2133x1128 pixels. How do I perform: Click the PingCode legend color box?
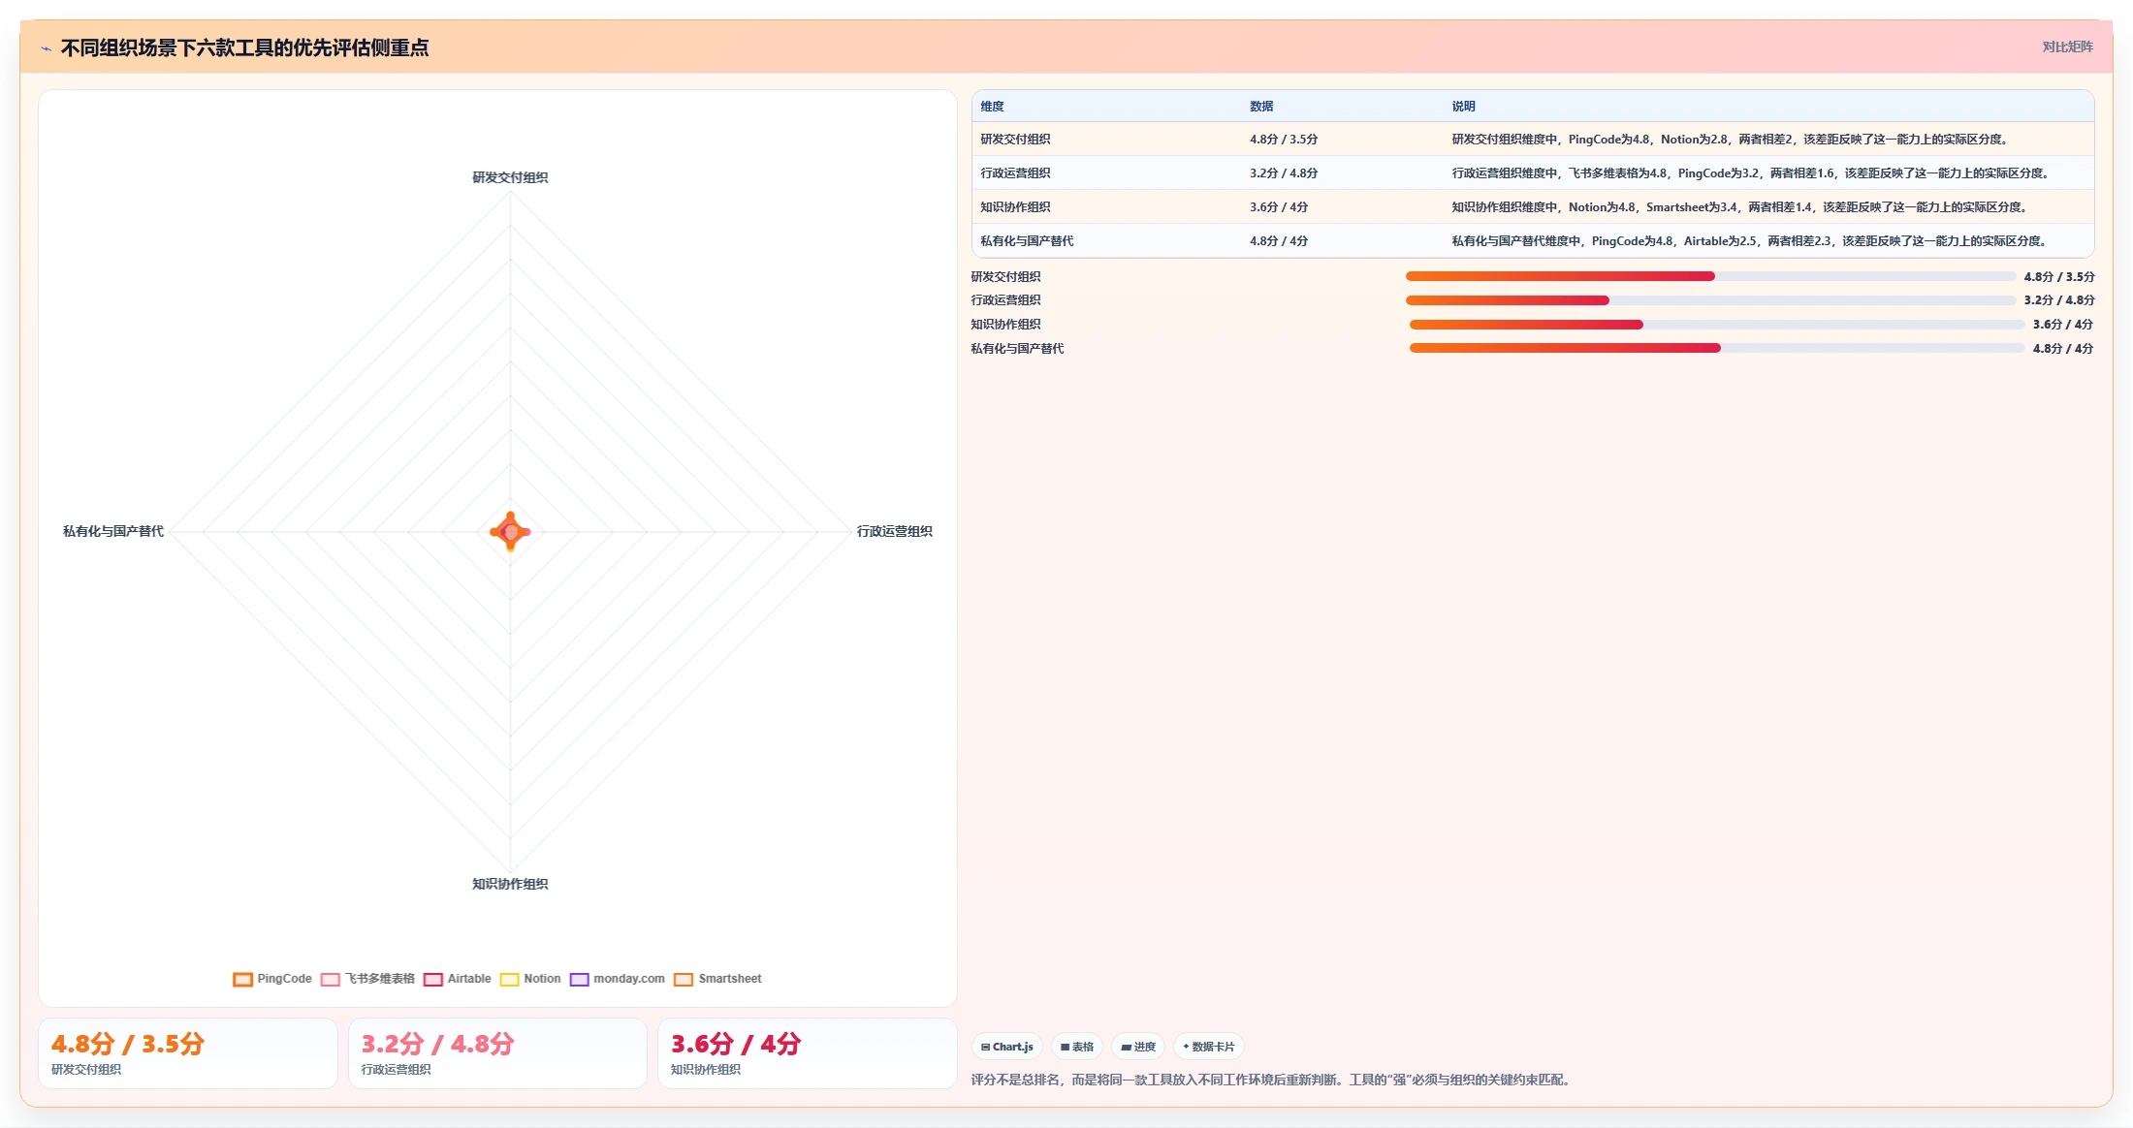tap(242, 979)
